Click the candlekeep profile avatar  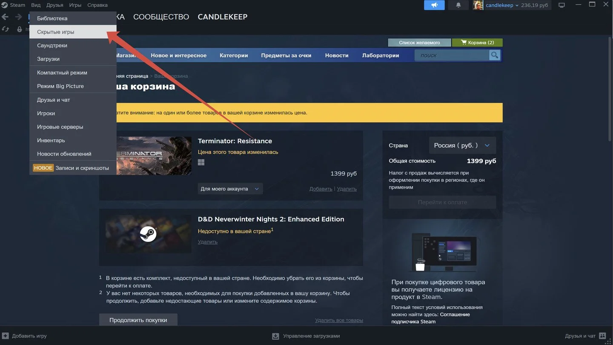coord(478,5)
